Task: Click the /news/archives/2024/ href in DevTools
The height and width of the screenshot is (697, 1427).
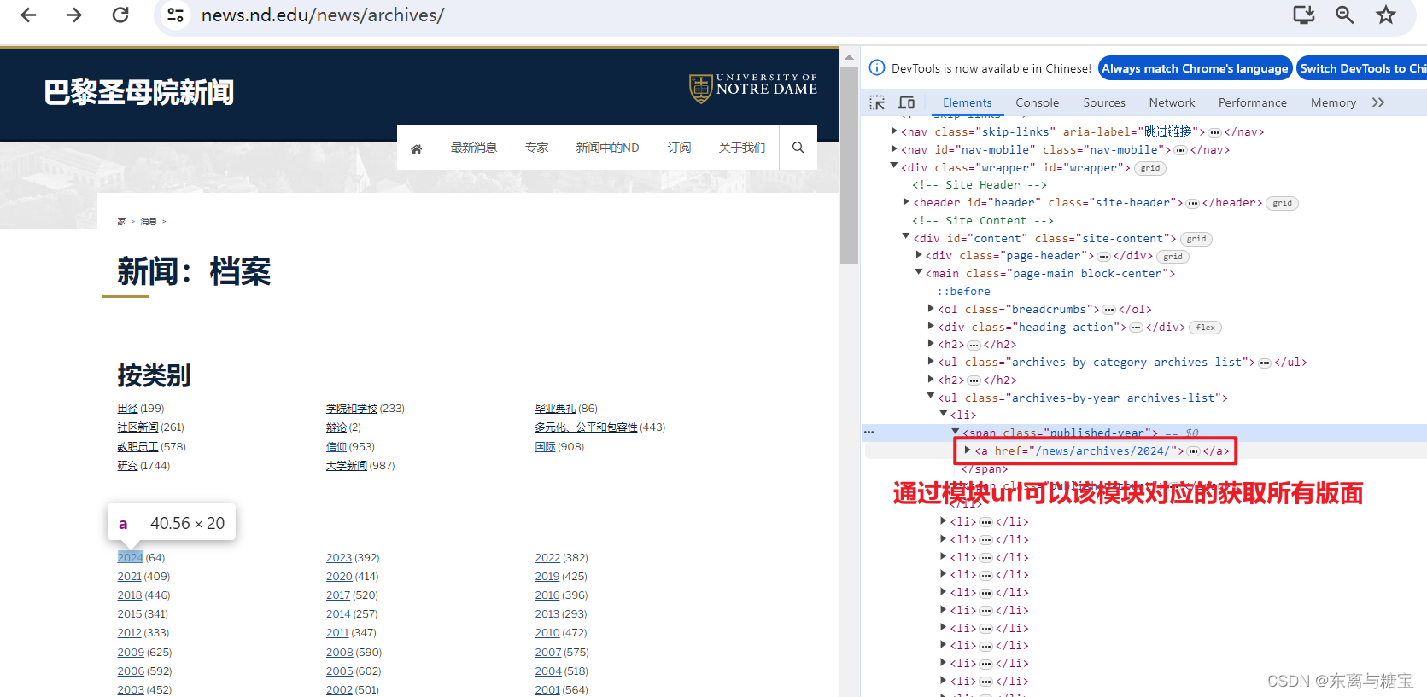Action: coord(1103,450)
